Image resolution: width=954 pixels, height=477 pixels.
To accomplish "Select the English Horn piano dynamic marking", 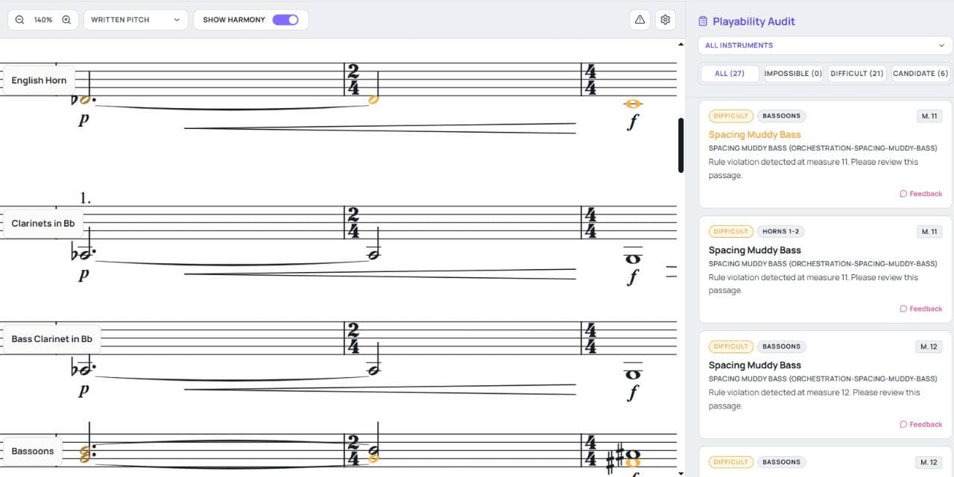I will coord(83,120).
